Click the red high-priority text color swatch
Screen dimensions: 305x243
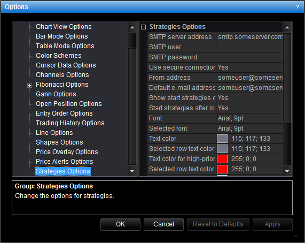click(x=222, y=159)
